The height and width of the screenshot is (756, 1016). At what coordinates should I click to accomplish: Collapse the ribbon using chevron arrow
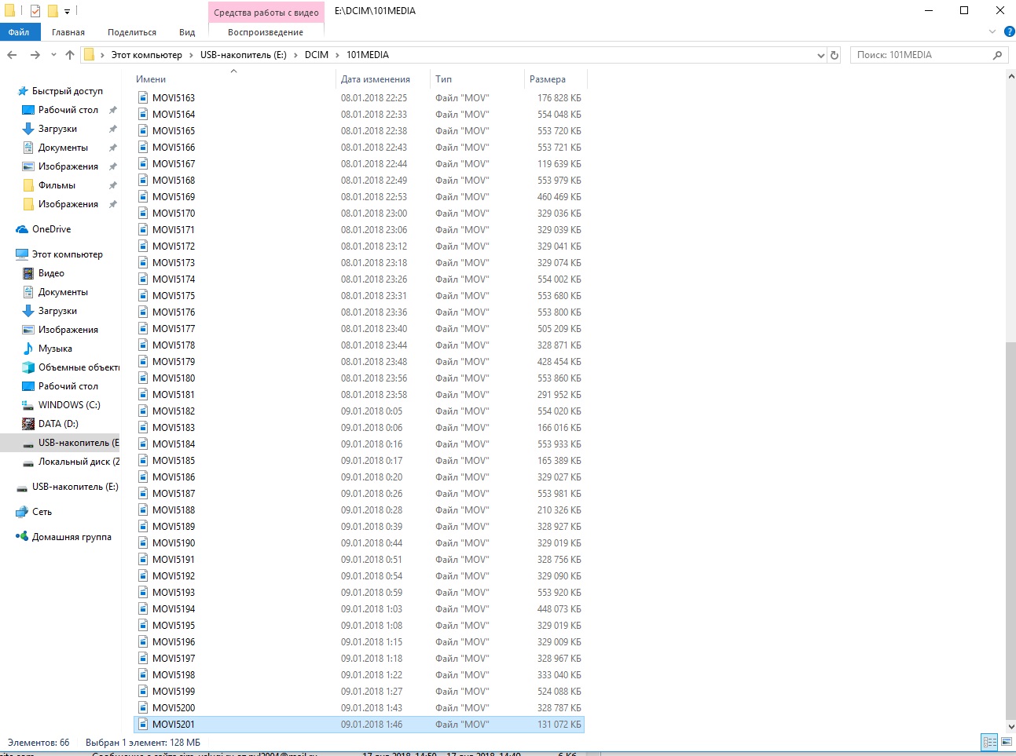point(992,31)
